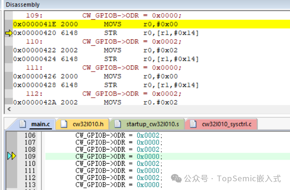290x190 pixels.
Task: Click source comment line 111: in disassembly
Action: coord(151,68)
